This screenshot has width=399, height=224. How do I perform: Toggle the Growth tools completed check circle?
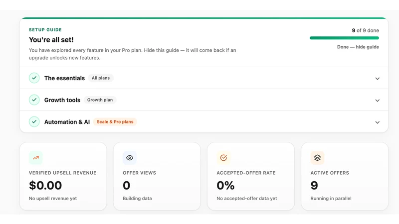pos(34,100)
